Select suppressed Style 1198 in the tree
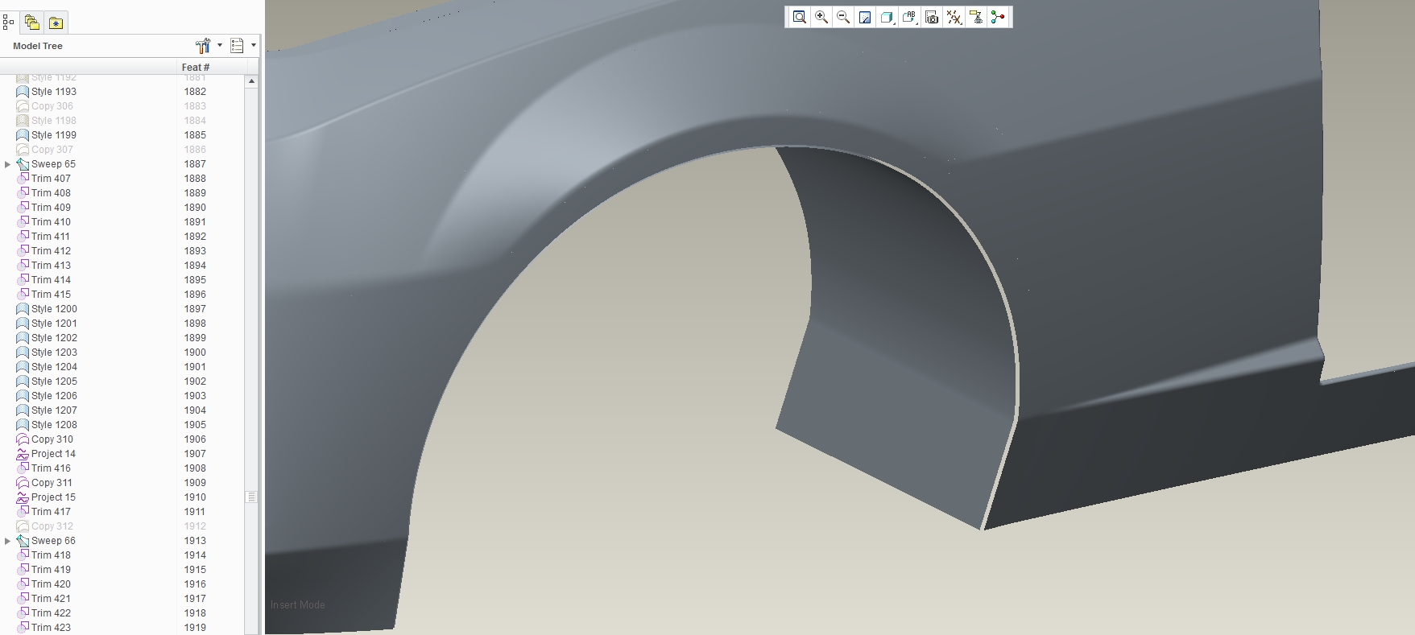This screenshot has height=635, width=1415. click(54, 121)
